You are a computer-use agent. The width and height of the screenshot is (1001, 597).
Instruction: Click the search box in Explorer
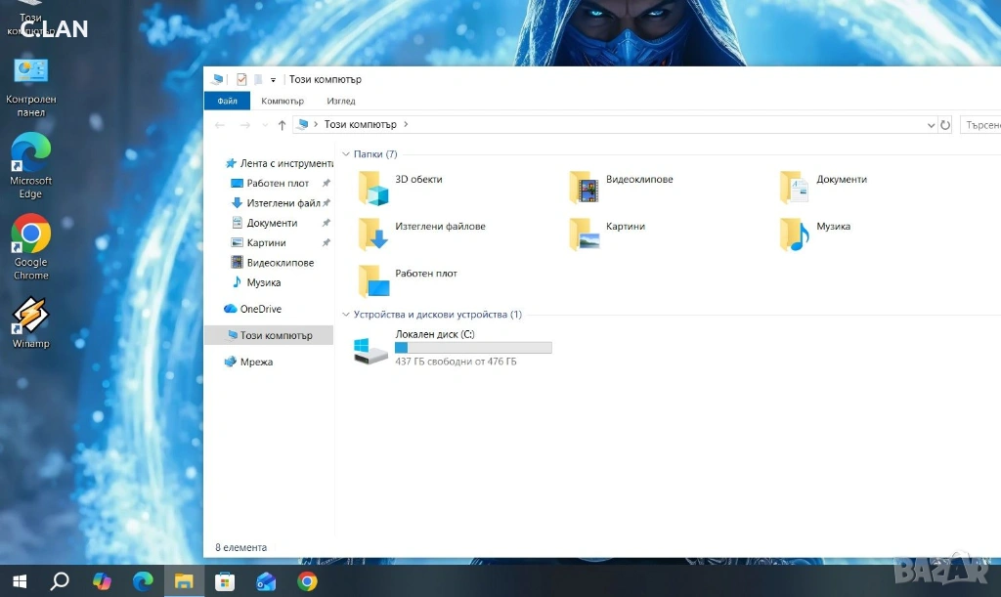[x=980, y=125]
